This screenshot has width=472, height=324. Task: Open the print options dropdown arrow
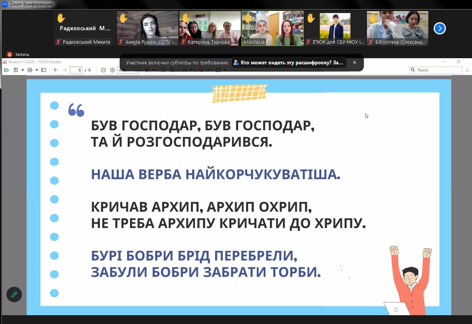[37, 70]
